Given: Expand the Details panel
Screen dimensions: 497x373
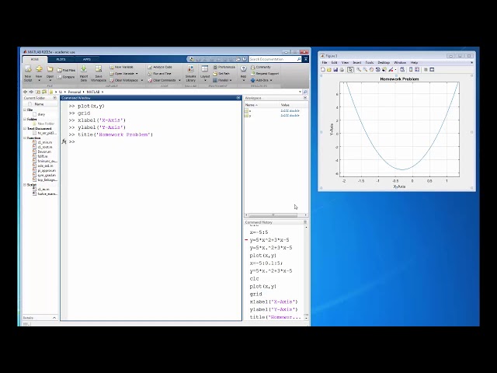Looking at the screenshot, I should [x=54, y=318].
